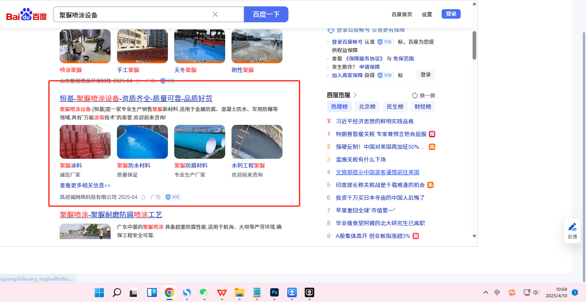Viewport: 586px width, 302px height.
Task: Launch WPS Office from the taskbar
Action: point(222,293)
